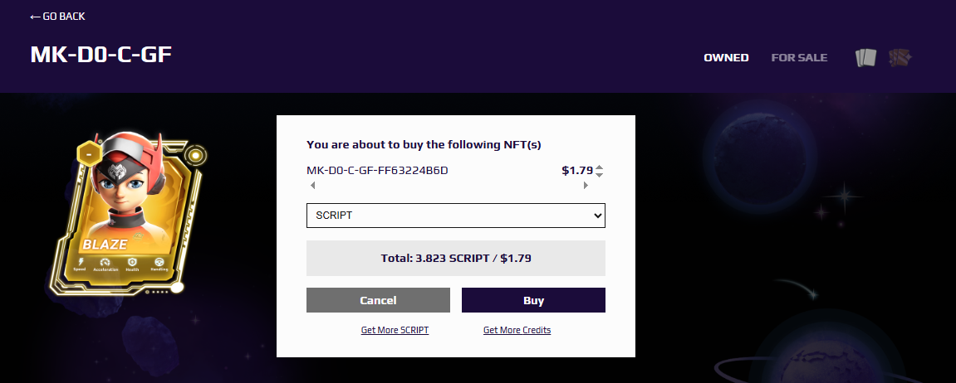The image size is (956, 383).
Task: Increase price with the up stepper arrow
Action: coord(600,167)
